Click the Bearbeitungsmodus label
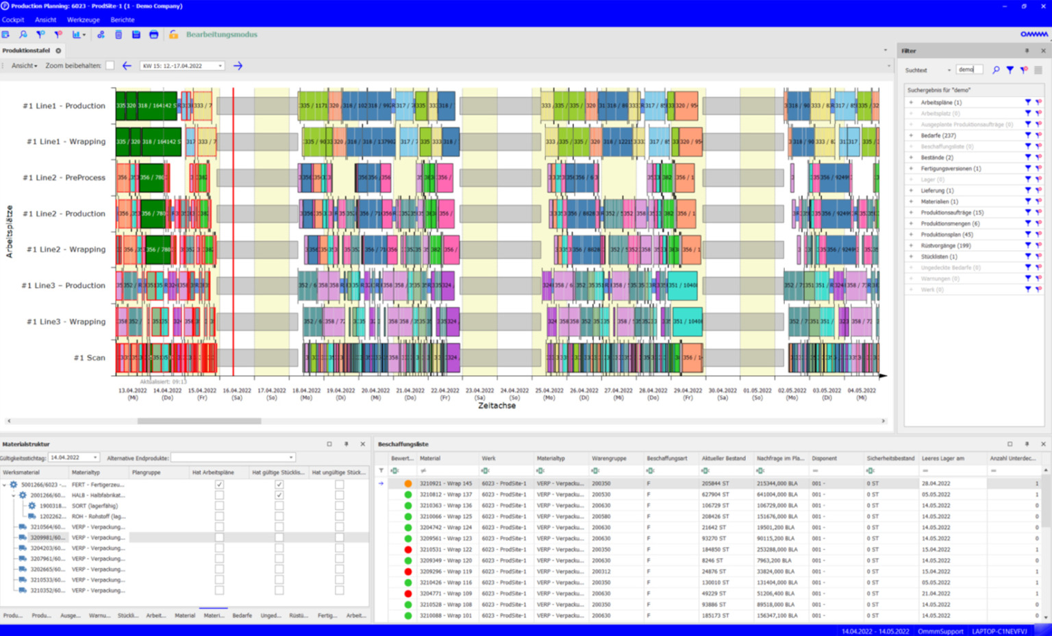1052x636 pixels. 222,34
